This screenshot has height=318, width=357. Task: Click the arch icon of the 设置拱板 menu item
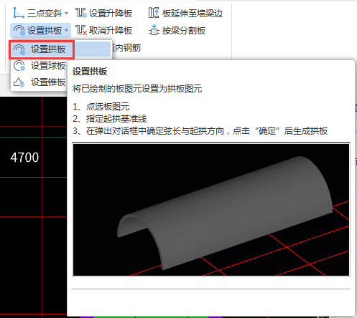click(19, 49)
